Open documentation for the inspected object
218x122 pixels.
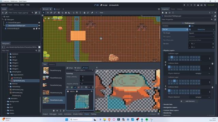[x=215, y=16]
